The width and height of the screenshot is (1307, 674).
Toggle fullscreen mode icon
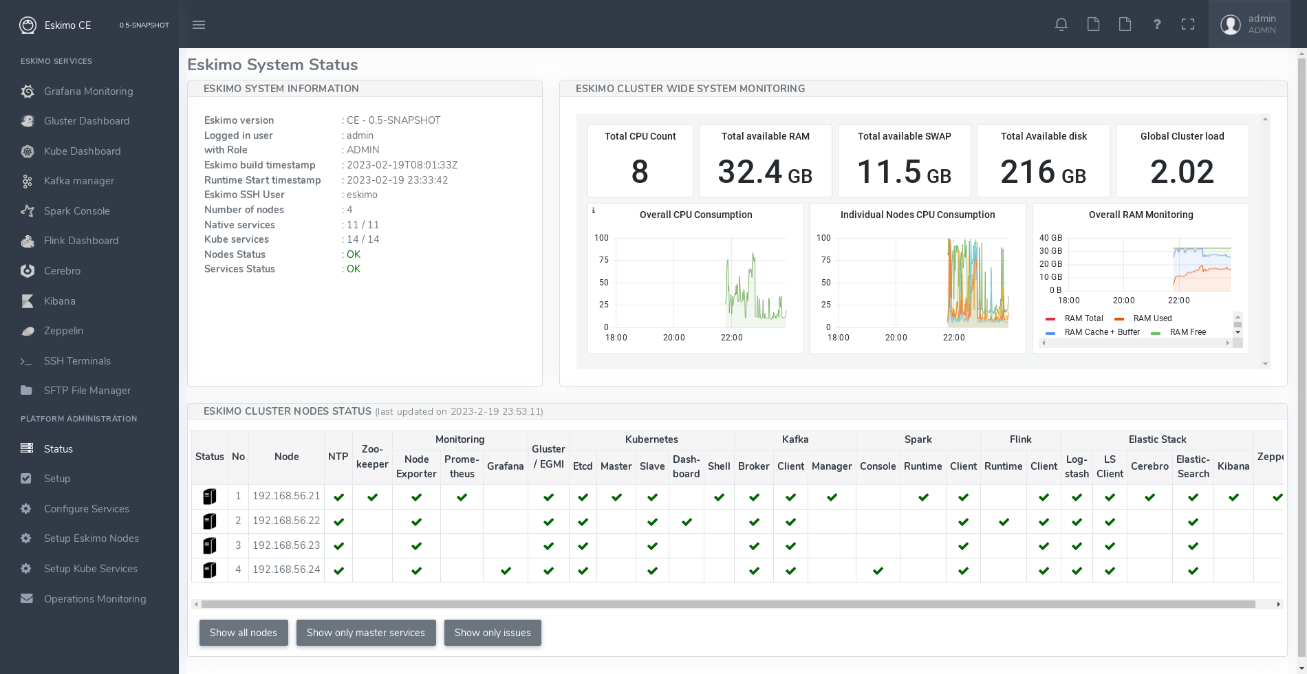(1188, 25)
